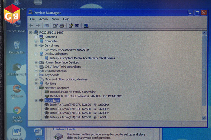Select the Batteries tree label
The width and height of the screenshot is (211, 140).
pos(51,37)
